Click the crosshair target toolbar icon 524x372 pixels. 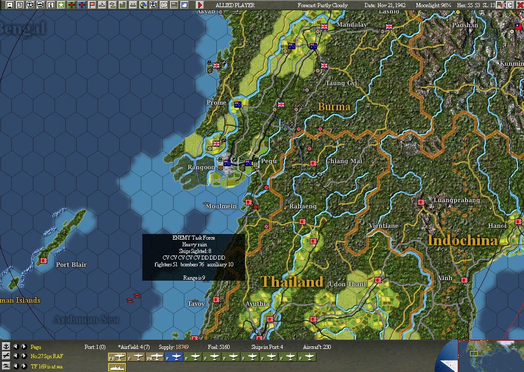coord(154,5)
